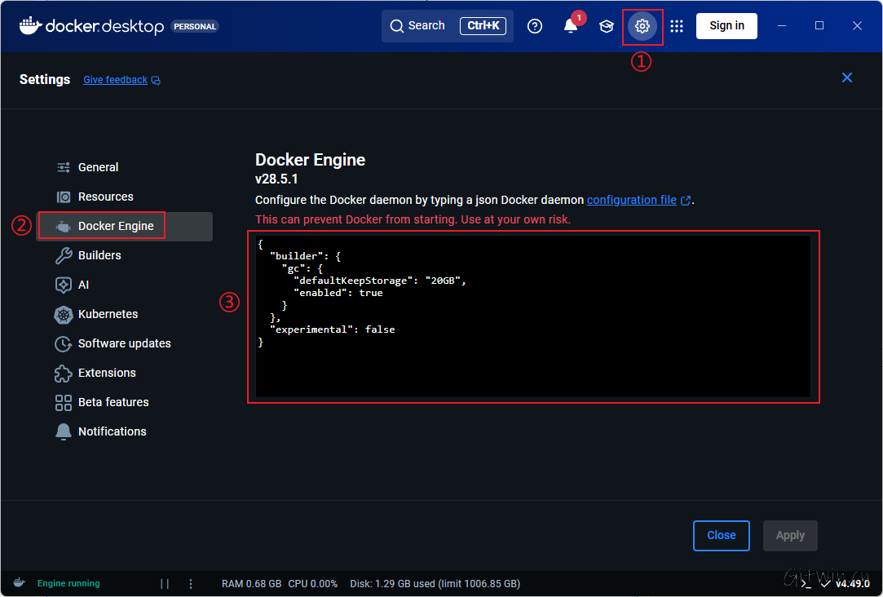Open the configuration file link
Screen dimensions: 883x597
[632, 199]
